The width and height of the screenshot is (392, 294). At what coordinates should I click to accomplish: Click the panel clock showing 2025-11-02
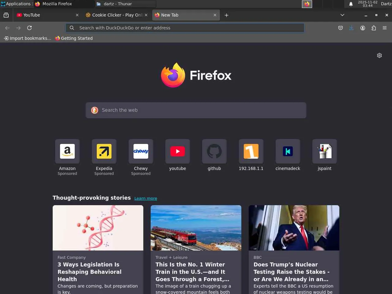coord(367,4)
